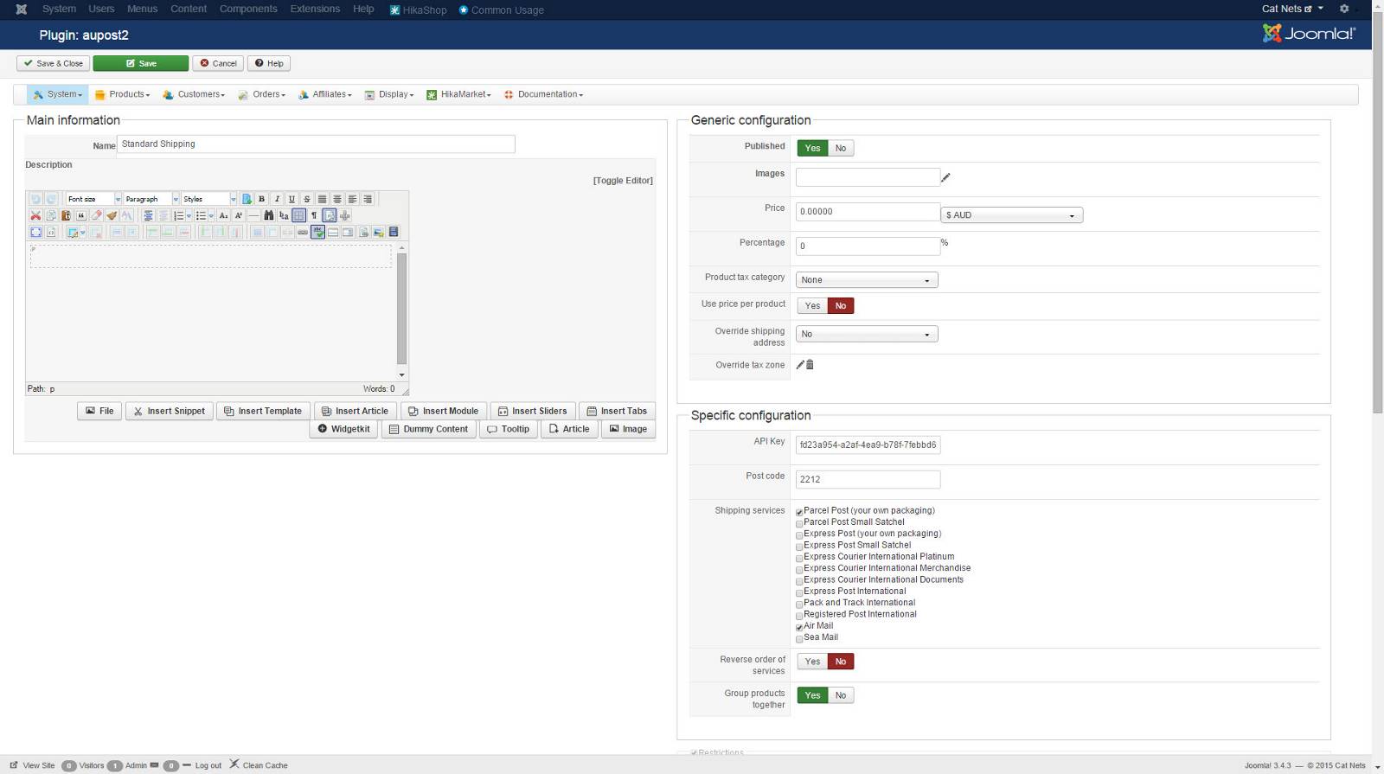
Task: Apply italic formatting in the editor
Action: 277,199
